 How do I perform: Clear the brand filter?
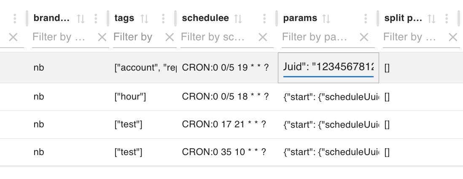click(102, 37)
